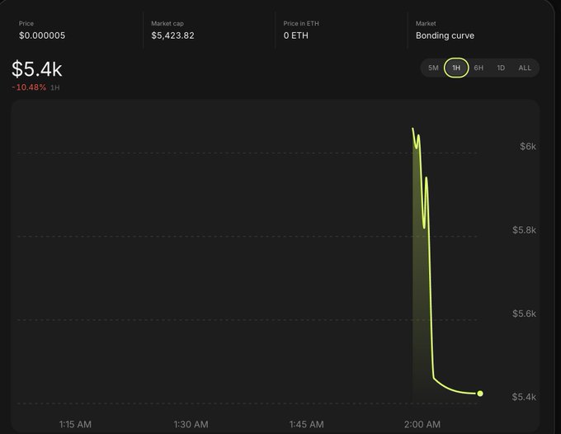This screenshot has height=434, width=561.
Task: Select the 1H time range
Action: point(456,68)
